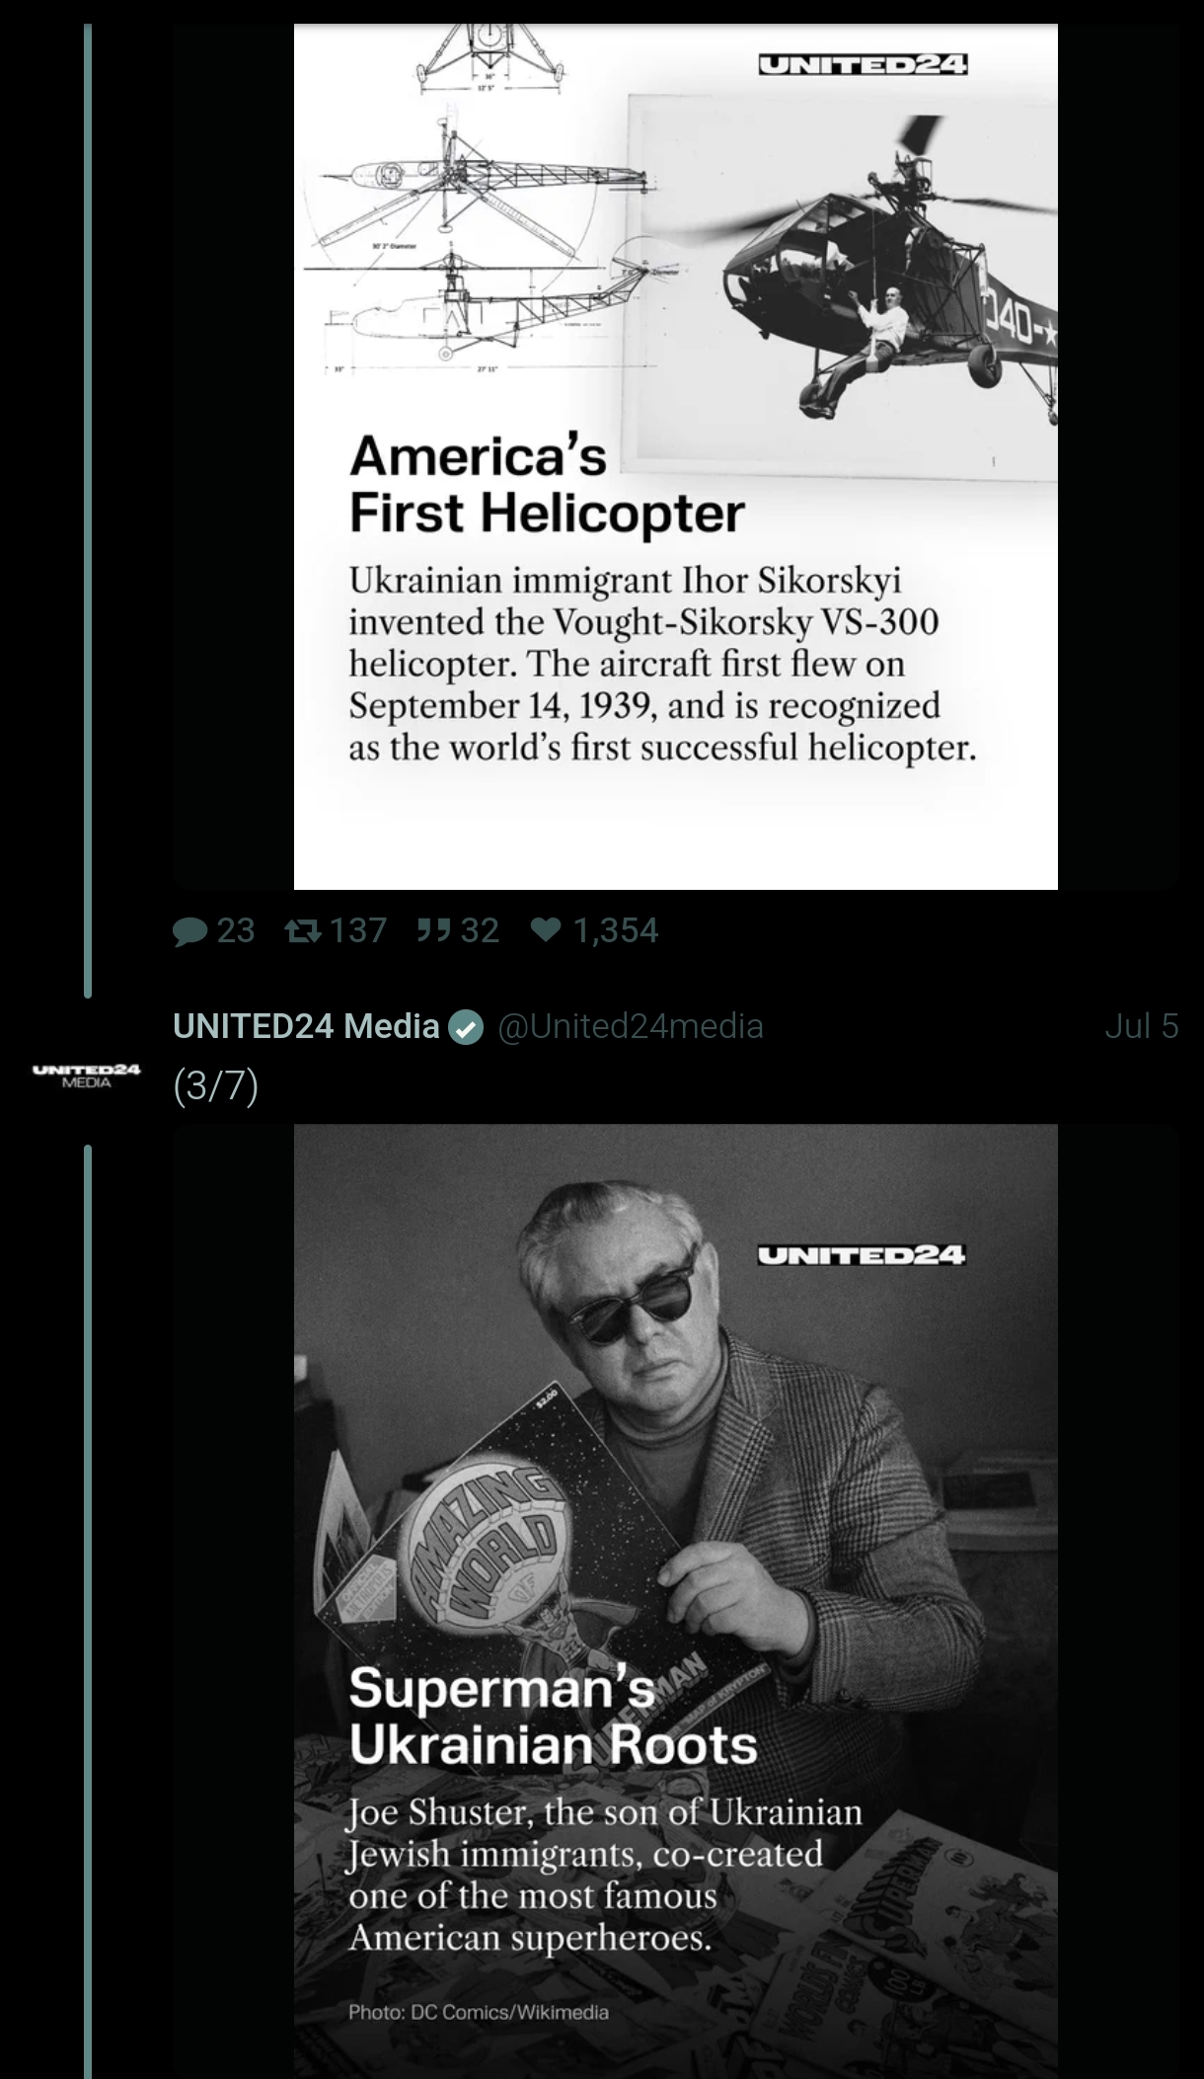Click the UNITED24 logo on helicopter image
This screenshot has width=1204, height=2079.
pos(863,65)
